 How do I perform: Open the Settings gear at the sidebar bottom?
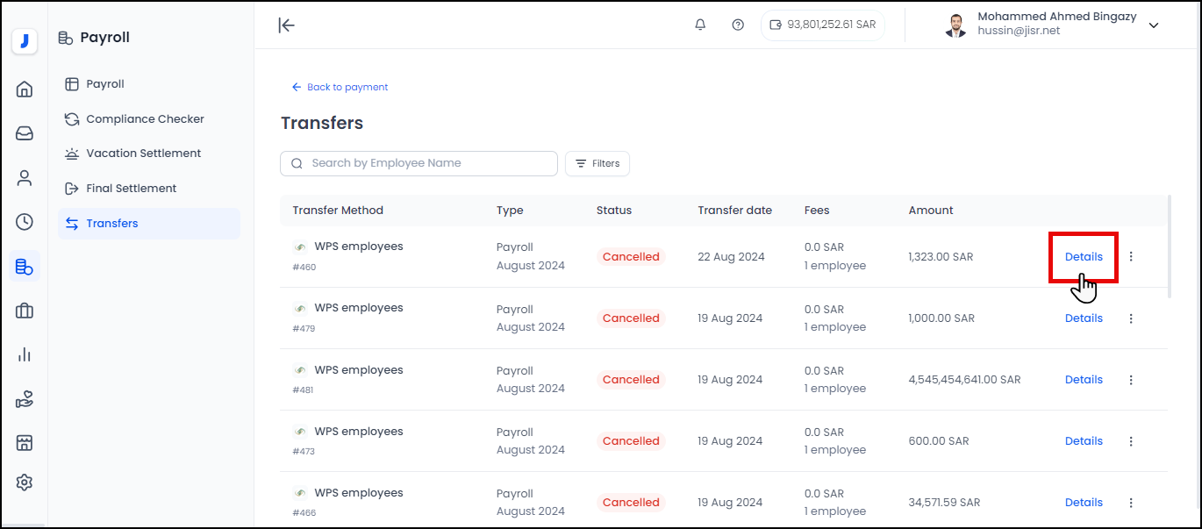point(24,482)
